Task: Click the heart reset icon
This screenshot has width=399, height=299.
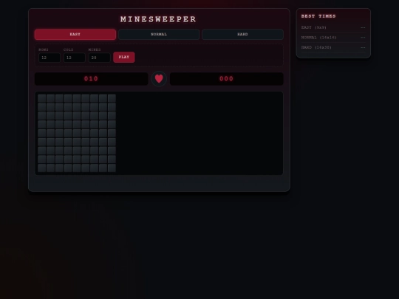Action: point(159,79)
